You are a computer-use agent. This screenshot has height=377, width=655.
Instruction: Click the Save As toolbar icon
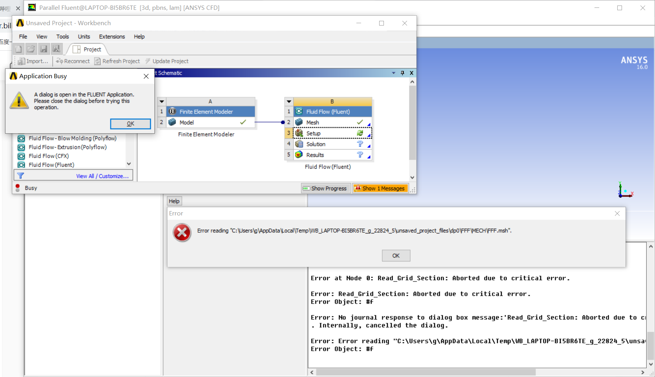(x=57, y=49)
